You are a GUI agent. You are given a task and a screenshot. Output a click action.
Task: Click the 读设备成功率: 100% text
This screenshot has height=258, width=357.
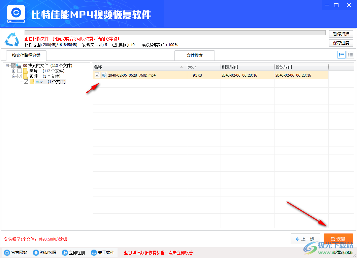click(x=160, y=45)
